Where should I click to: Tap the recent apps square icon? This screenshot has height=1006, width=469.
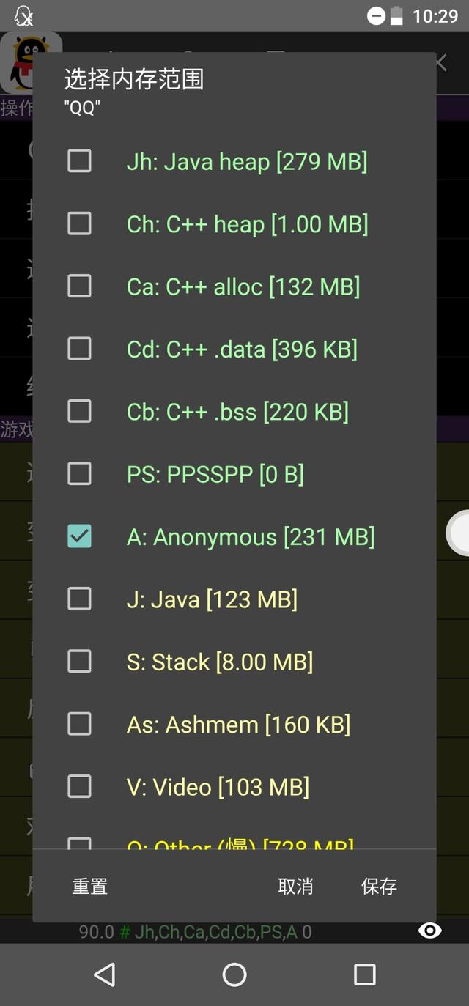[364, 974]
